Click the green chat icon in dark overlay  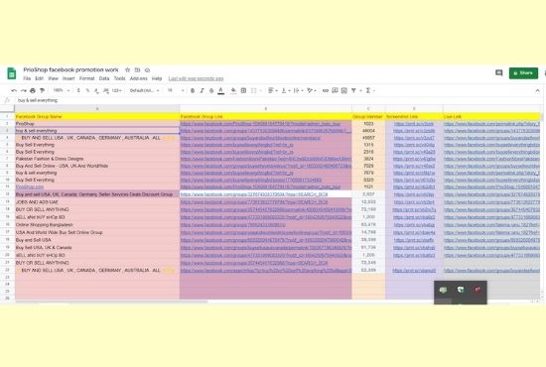(x=443, y=290)
